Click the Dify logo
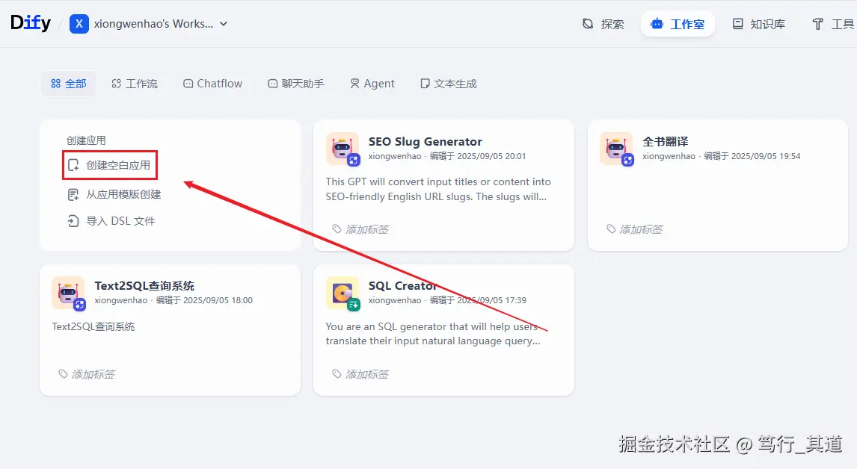The height and width of the screenshot is (469, 857). pyautogui.click(x=31, y=23)
